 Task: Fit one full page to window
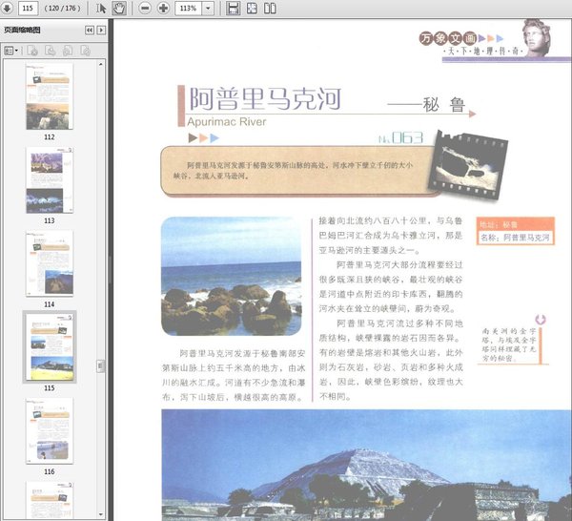click(252, 8)
